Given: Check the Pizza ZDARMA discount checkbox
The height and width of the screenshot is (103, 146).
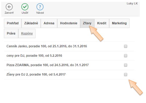Looking at the screenshot, I should pyautogui.click(x=126, y=65).
